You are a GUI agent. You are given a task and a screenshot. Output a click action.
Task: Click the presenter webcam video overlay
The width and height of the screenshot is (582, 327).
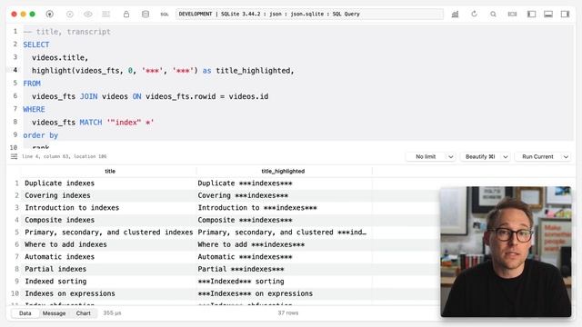[506, 252]
